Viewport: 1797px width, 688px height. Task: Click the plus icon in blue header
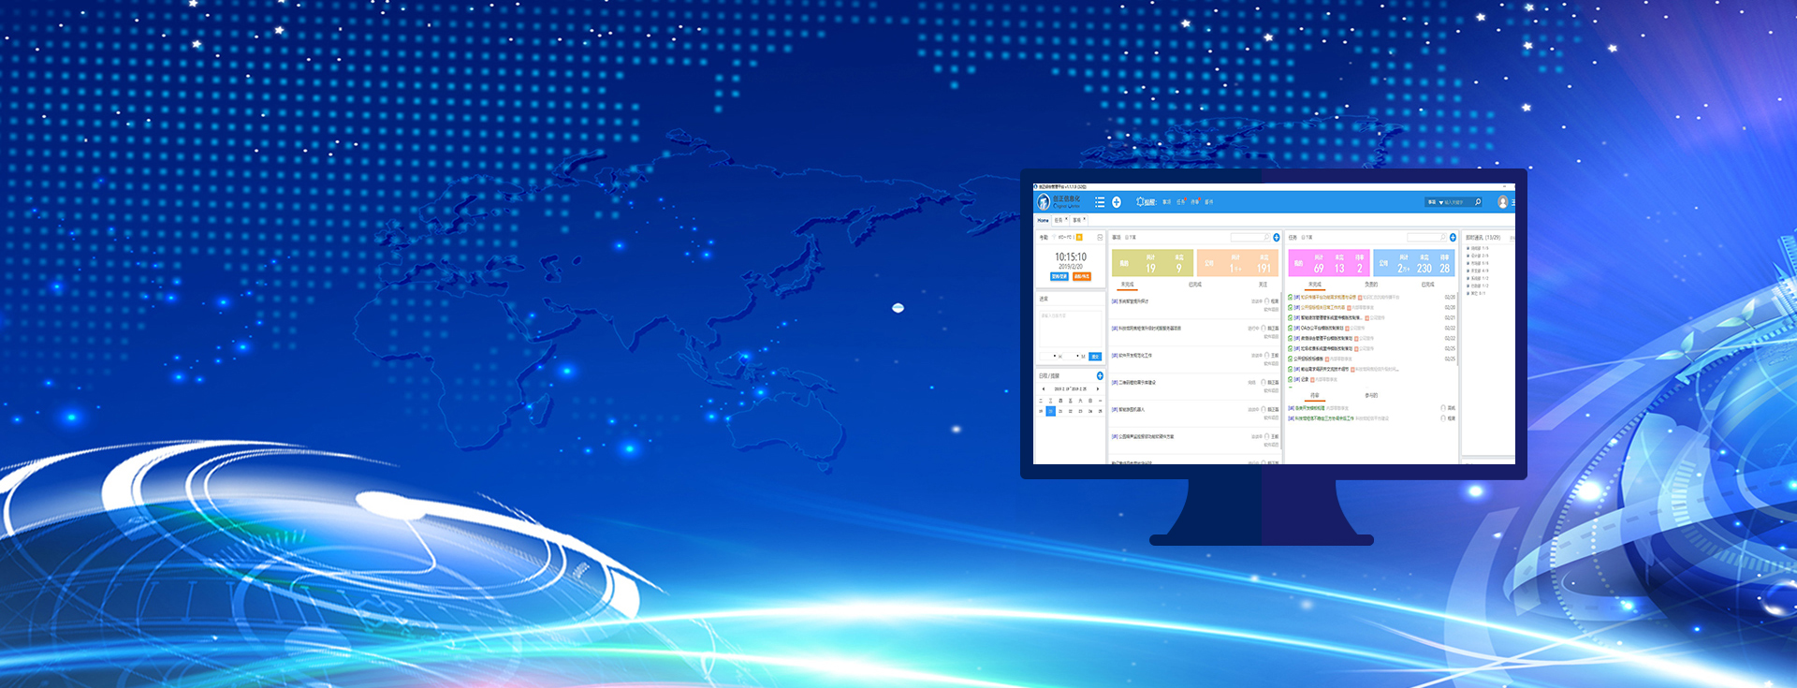[x=1117, y=202]
